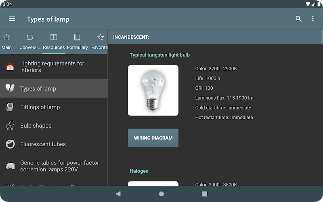Open the three-dot overflow menu
This screenshot has width=323, height=202.
click(x=313, y=19)
